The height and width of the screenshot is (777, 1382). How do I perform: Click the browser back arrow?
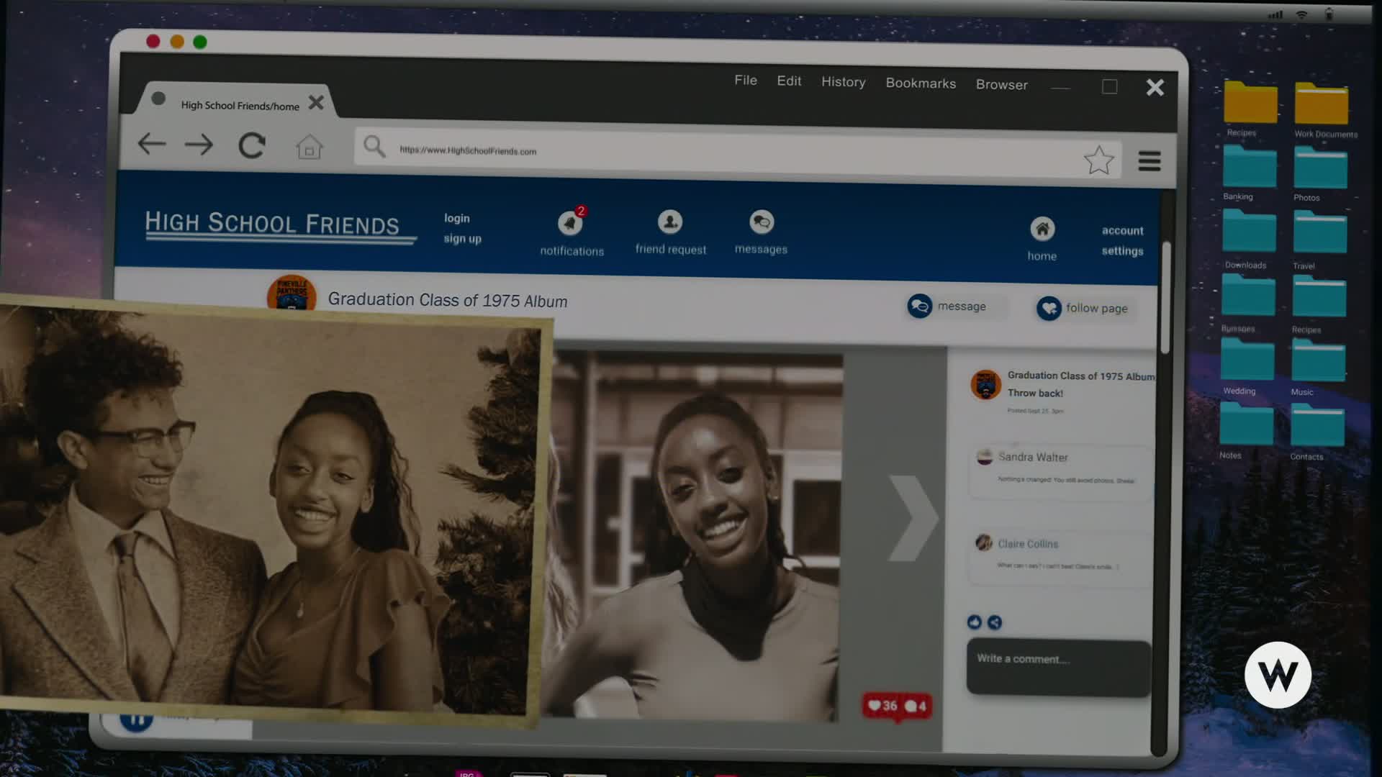point(152,144)
